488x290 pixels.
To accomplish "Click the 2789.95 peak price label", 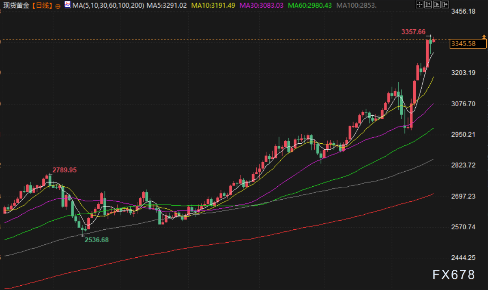I will [x=64, y=170].
